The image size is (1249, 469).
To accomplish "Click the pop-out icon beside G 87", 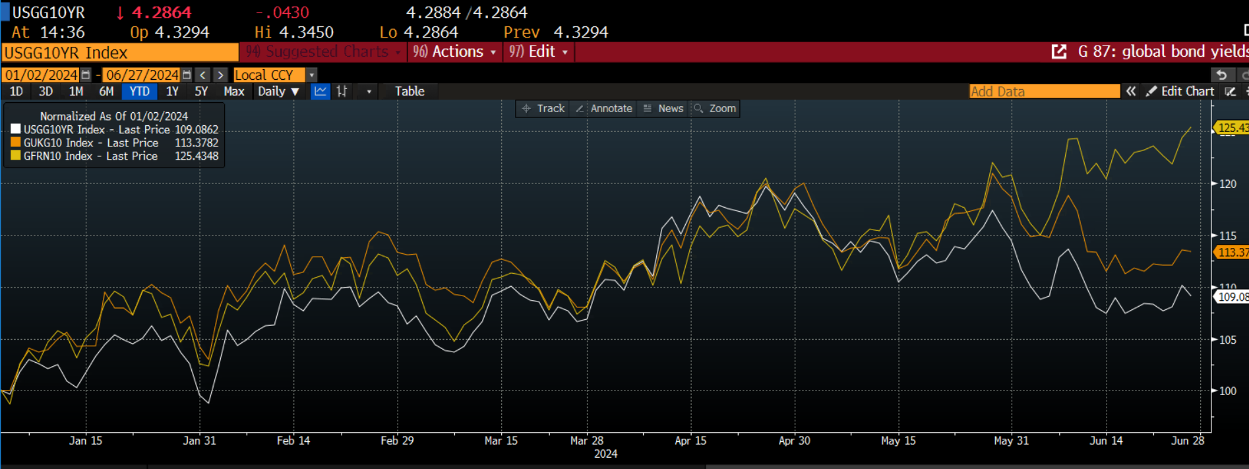I will click(x=1059, y=51).
